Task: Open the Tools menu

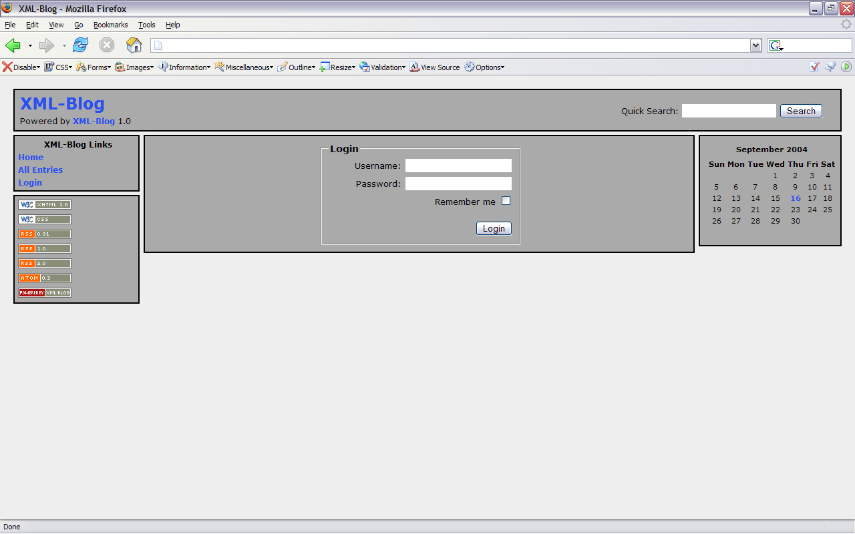Action: tap(146, 25)
